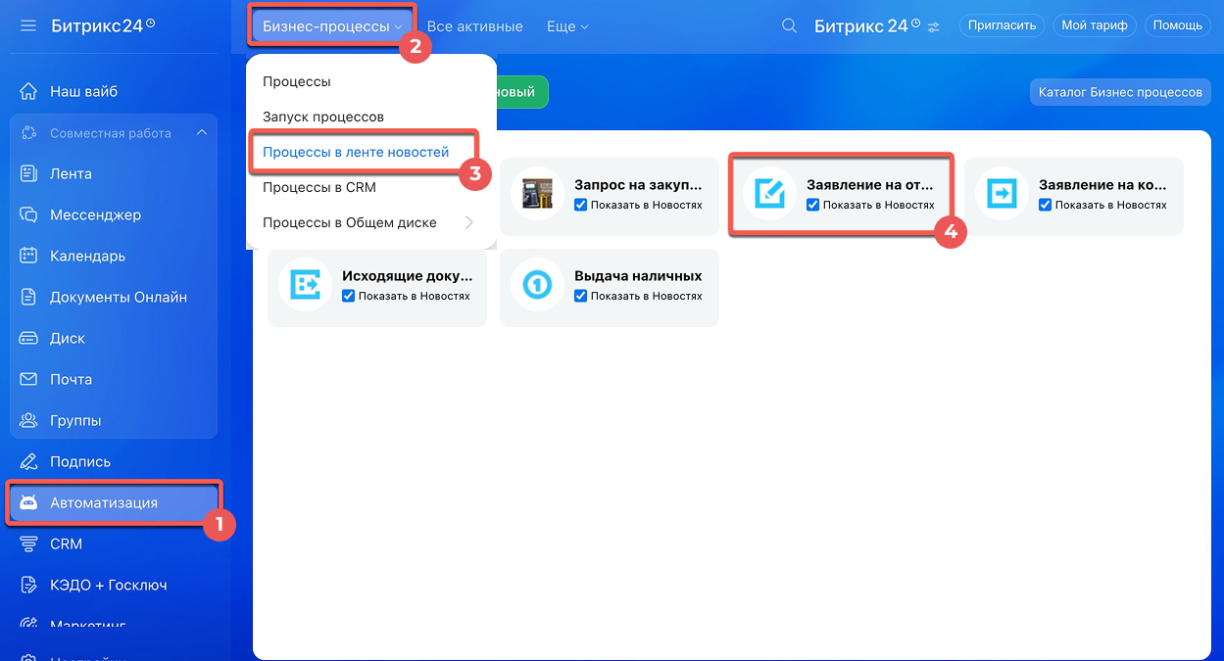Choose Процессы в CRM menu item
The image size is (1224, 661).
point(319,187)
